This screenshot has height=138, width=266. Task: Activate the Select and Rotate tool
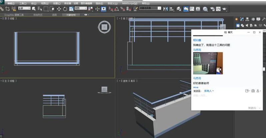click(x=65, y=9)
